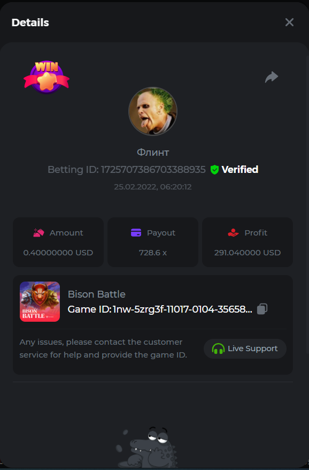Image resolution: width=309 pixels, height=470 pixels.
Task: Click the pink Amount icon
Action: click(38, 233)
